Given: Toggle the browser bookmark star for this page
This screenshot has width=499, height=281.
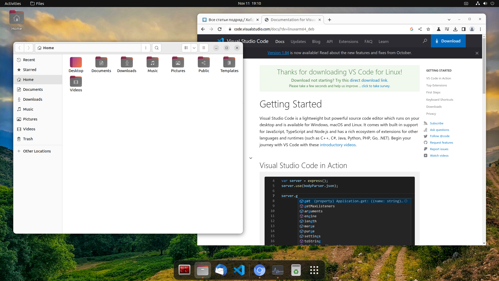Looking at the screenshot, I should [x=428, y=29].
